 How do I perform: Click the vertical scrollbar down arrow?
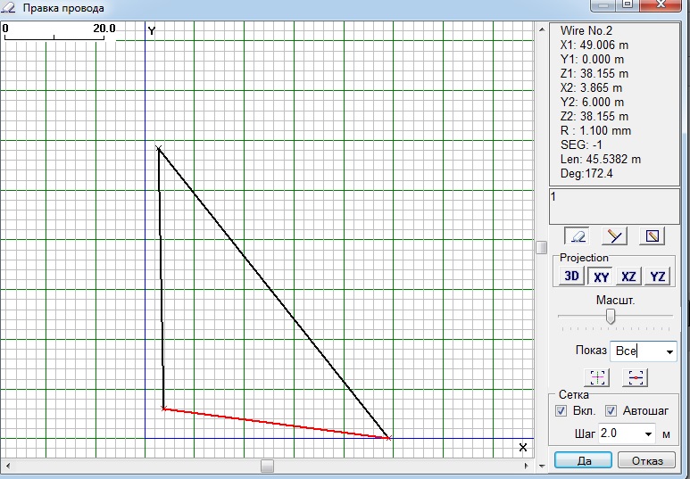click(542, 466)
